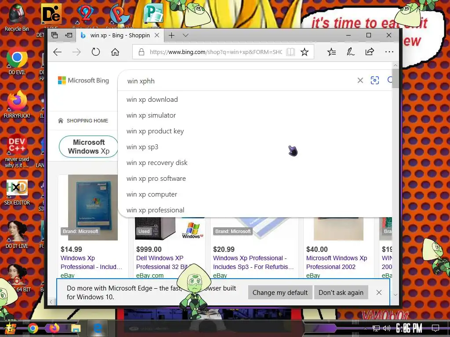Refresh the Bing shopping page
Image resolution: width=450 pixels, height=337 pixels.
coord(95,52)
